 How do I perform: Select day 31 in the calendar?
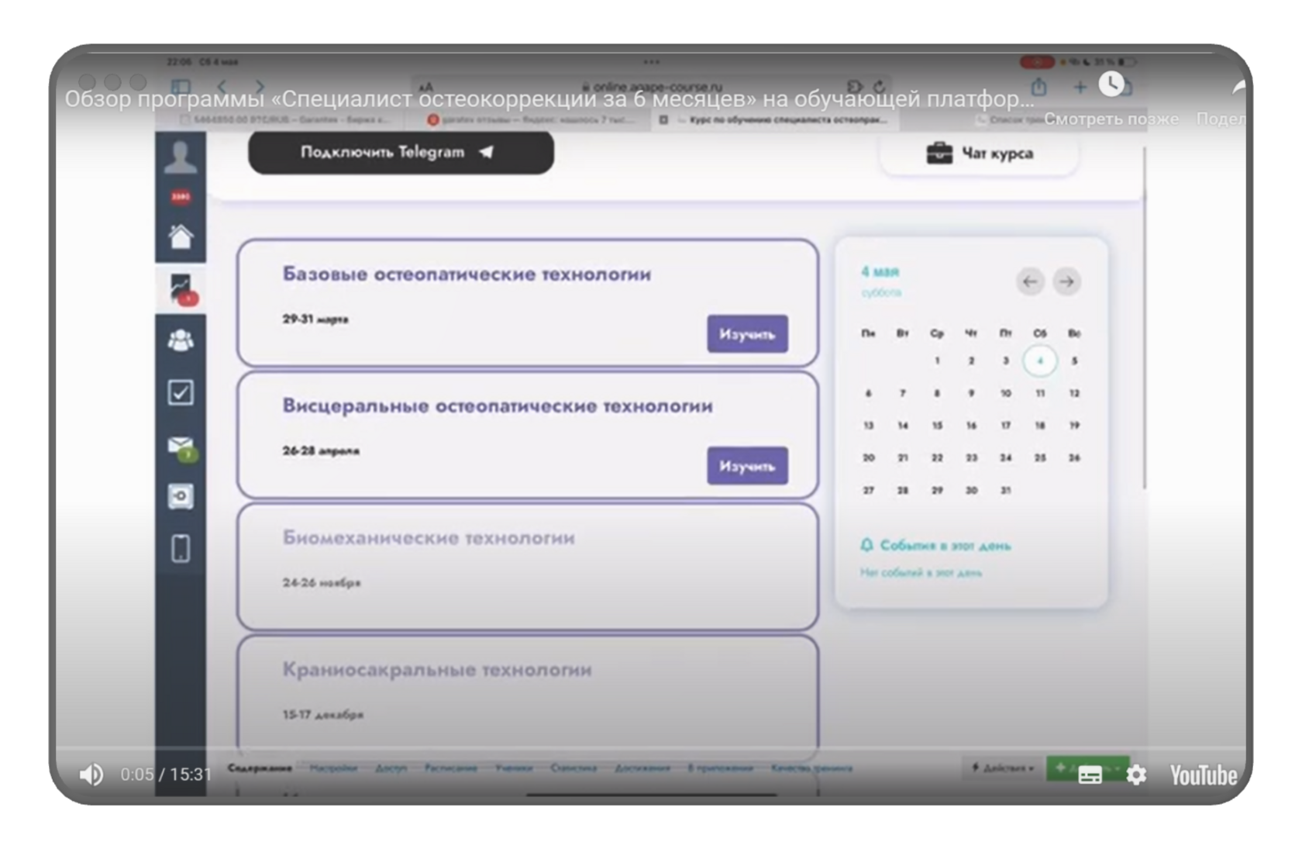[1005, 490]
